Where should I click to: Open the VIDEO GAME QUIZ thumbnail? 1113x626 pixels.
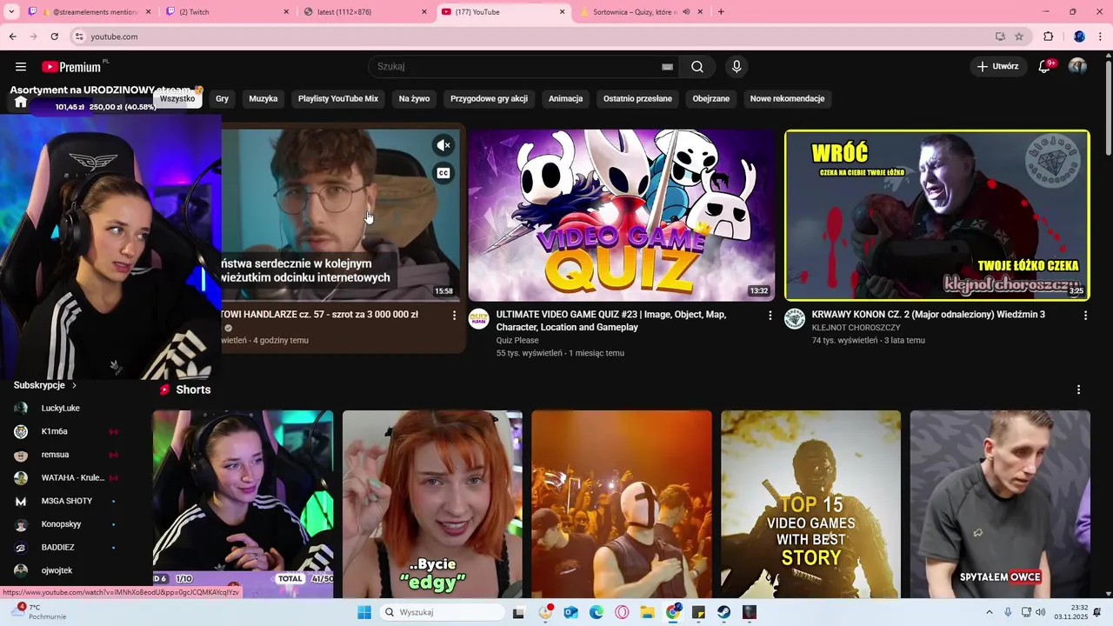(621, 216)
